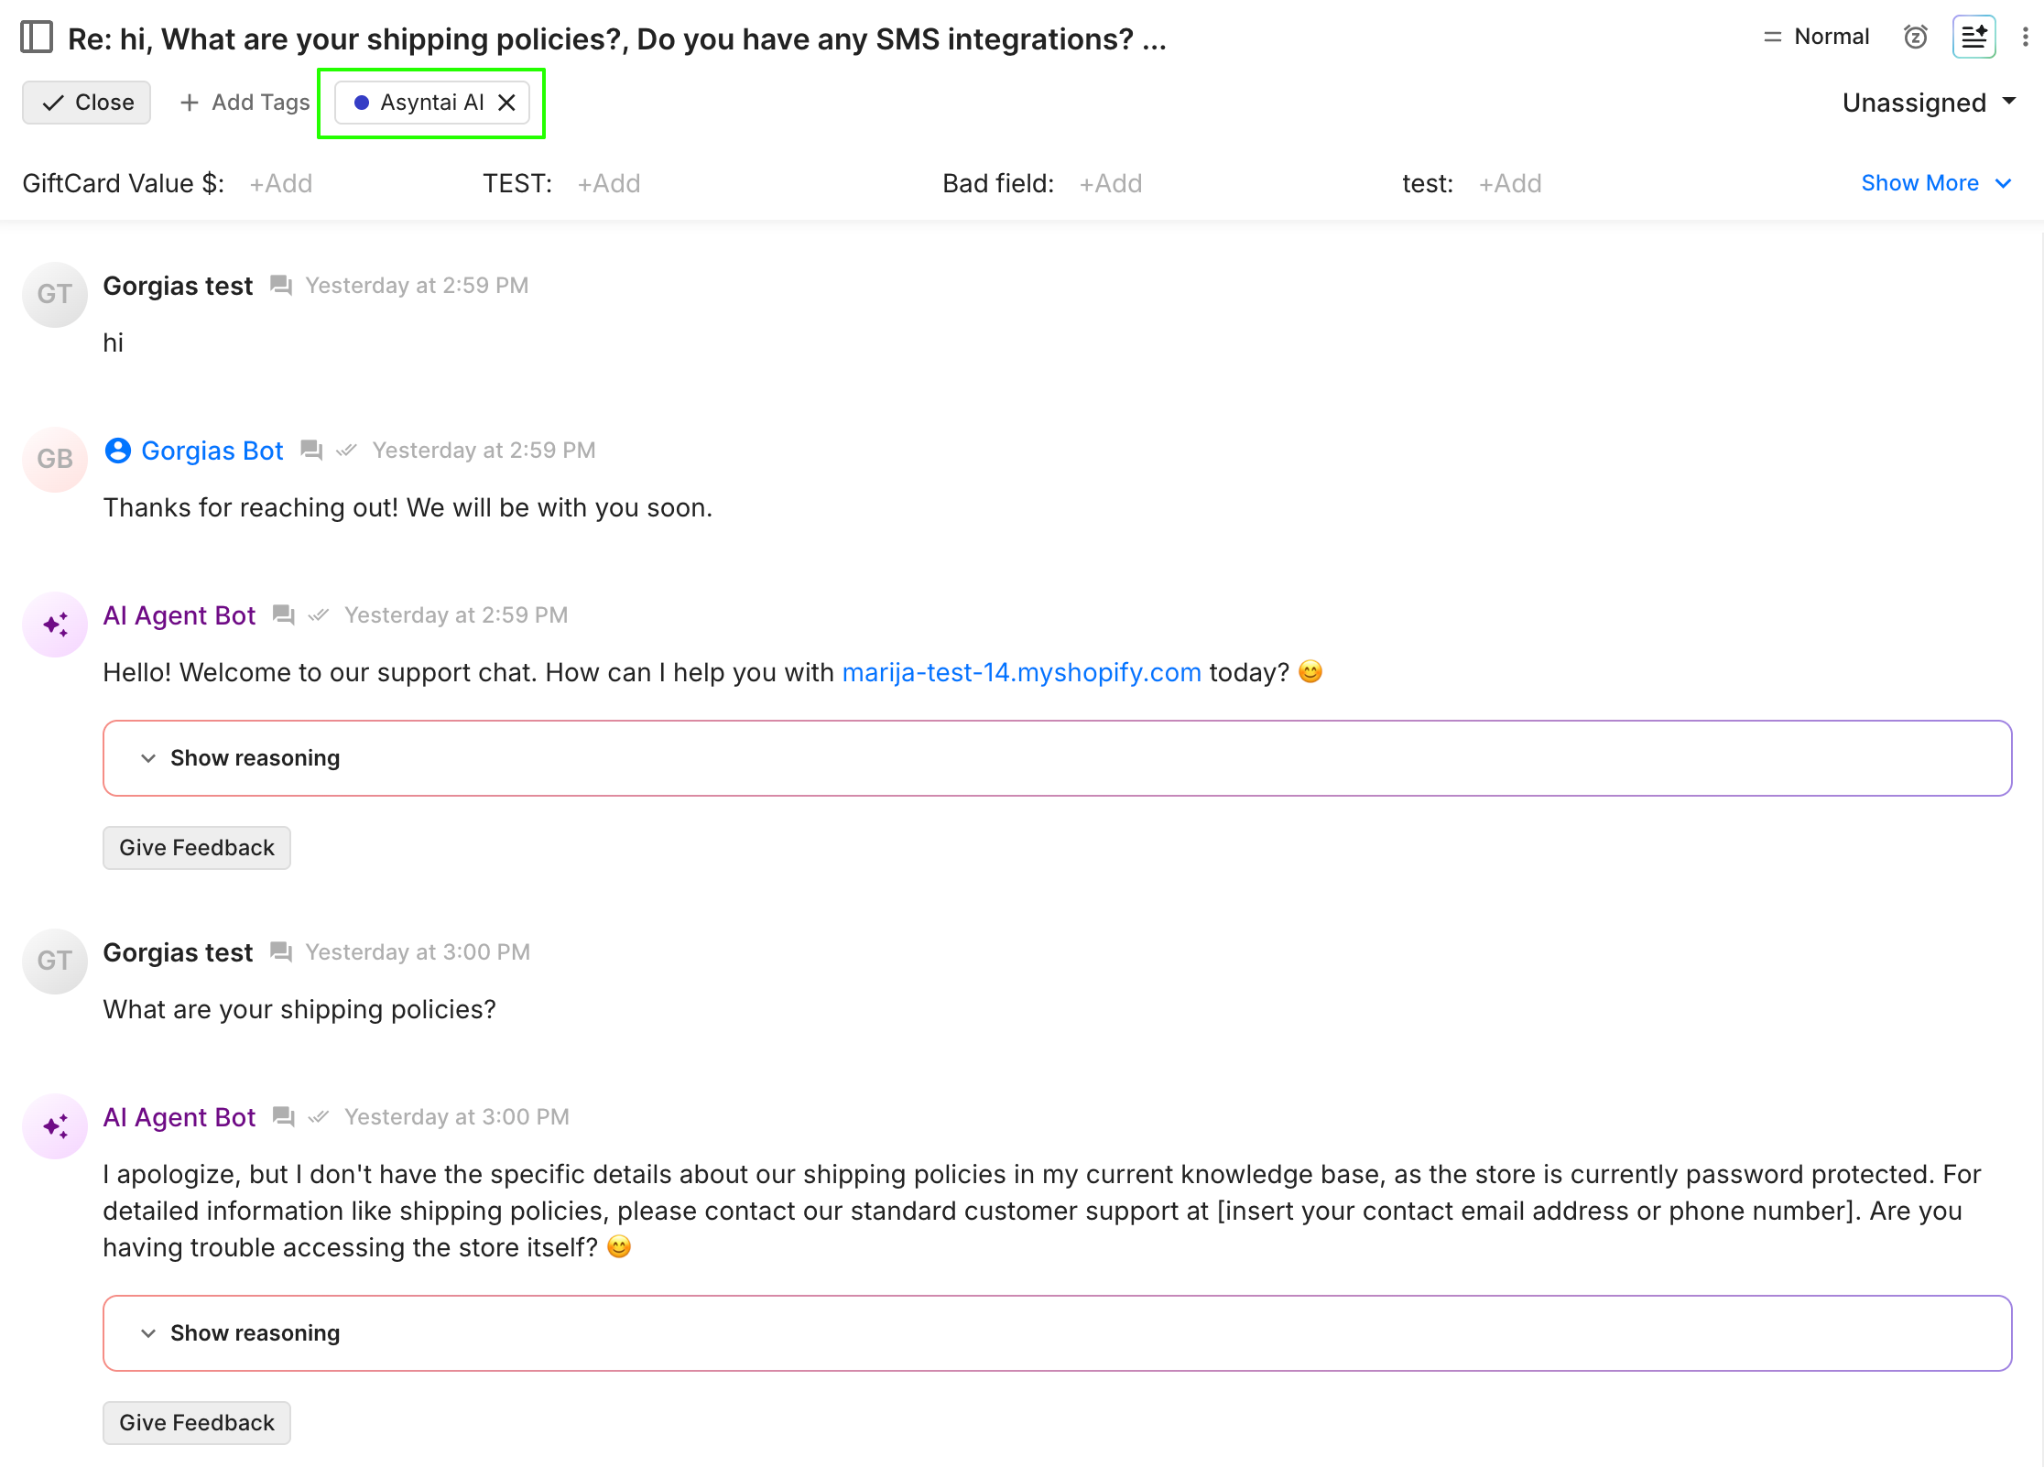
Task: Click the Gorgias Bot agent profile icon
Action: tap(118, 451)
